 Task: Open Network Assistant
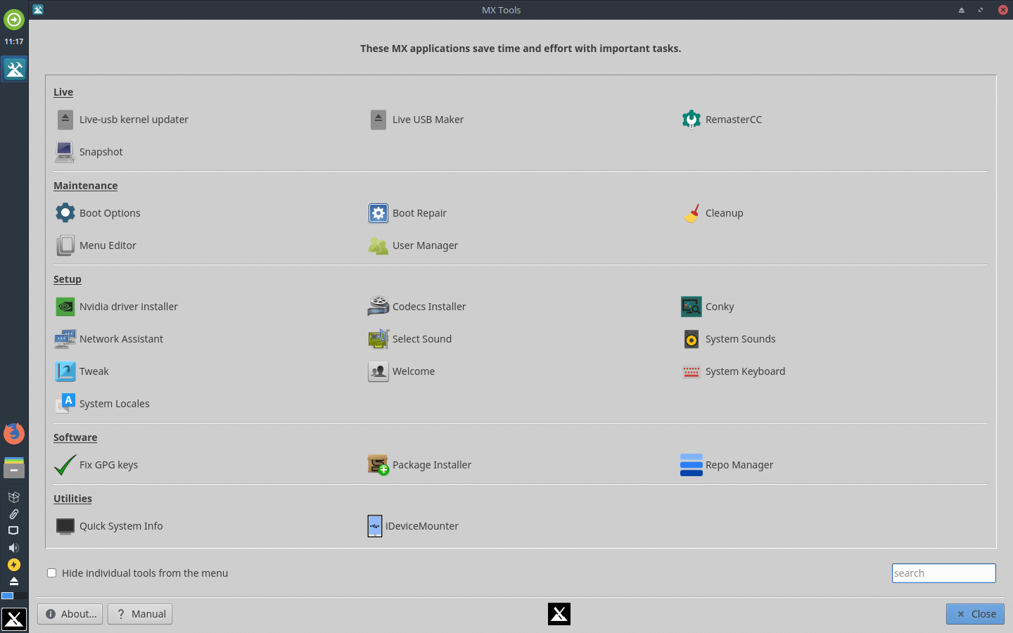coord(109,339)
